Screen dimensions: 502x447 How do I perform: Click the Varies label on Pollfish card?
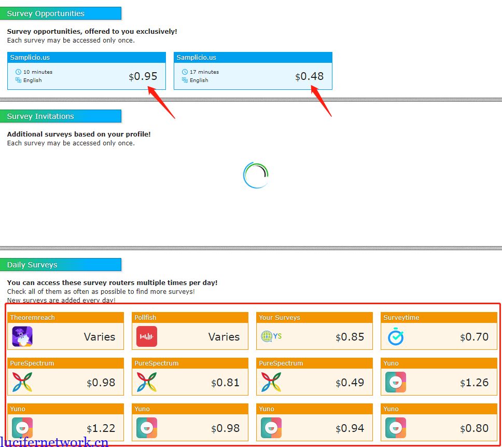[224, 337]
